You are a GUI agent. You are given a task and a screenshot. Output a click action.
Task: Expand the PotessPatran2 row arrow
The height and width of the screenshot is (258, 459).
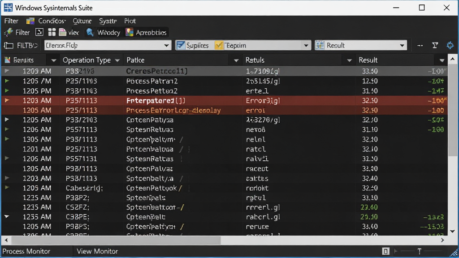click(x=7, y=81)
